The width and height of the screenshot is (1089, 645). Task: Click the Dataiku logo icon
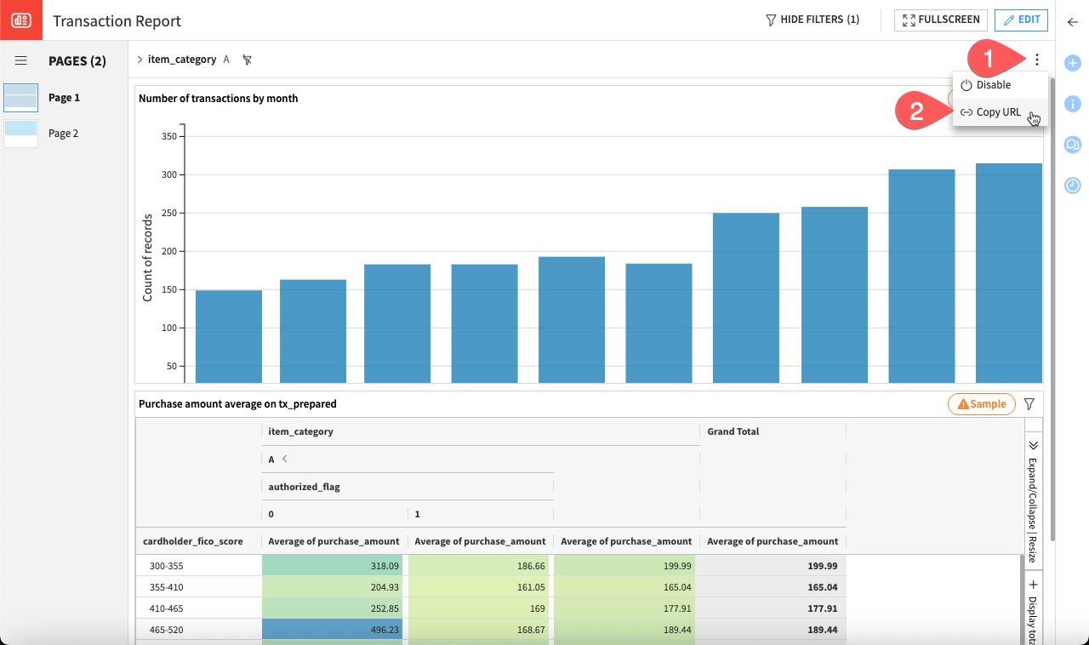coord(20,20)
